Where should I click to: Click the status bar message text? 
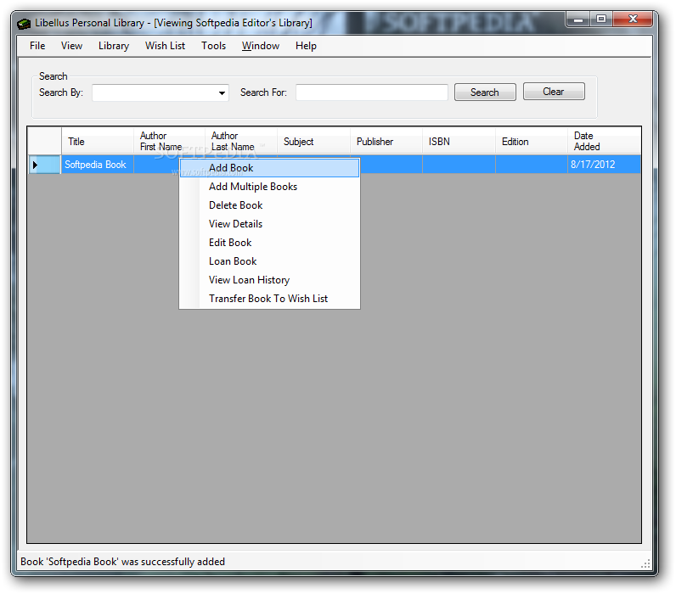point(123,562)
